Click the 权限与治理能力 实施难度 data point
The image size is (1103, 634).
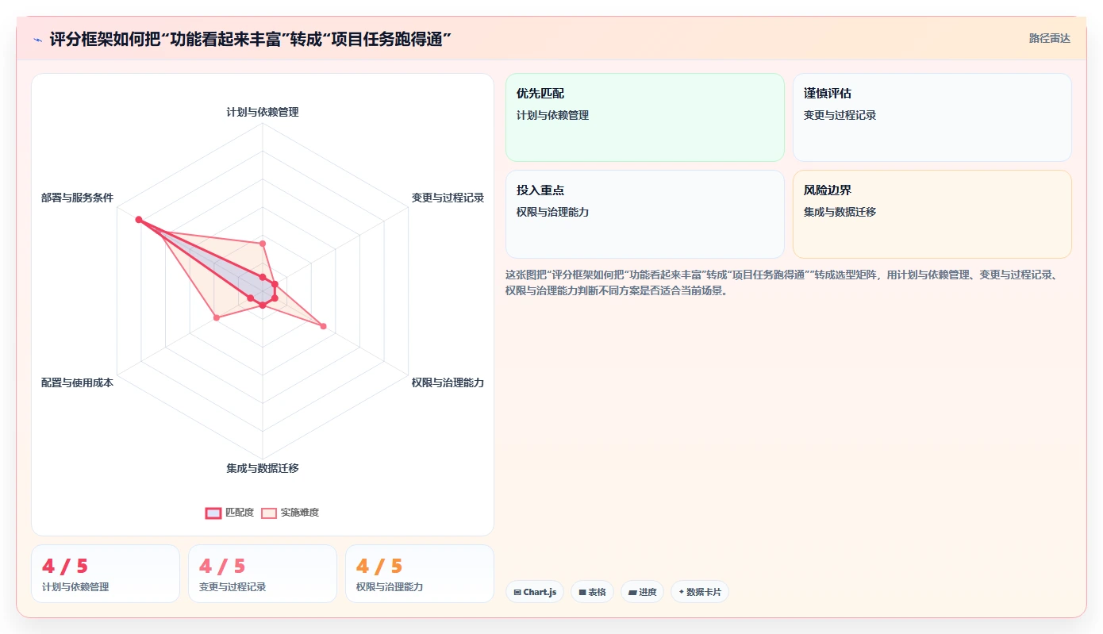323,325
